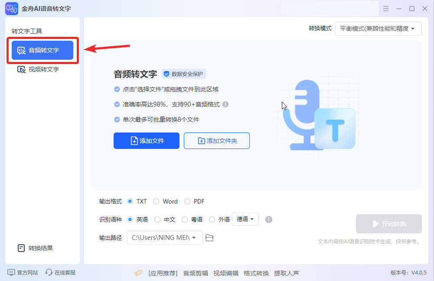The image size is (434, 281).
Task: Click info icon next to 德语 dropdown
Action: [x=269, y=220]
